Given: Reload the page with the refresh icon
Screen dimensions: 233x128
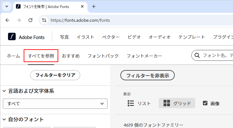Looking at the screenshot, I should tap(30, 20).
